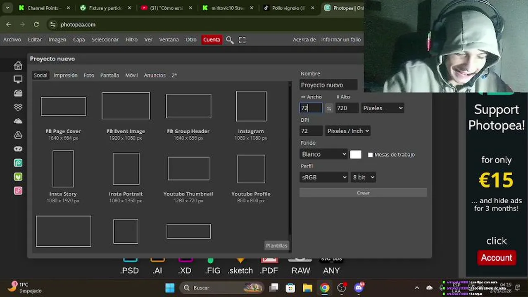Click the white background color swatch

356,154
